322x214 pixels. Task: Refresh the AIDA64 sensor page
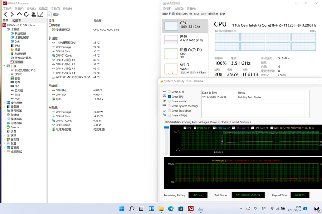click(26, 15)
